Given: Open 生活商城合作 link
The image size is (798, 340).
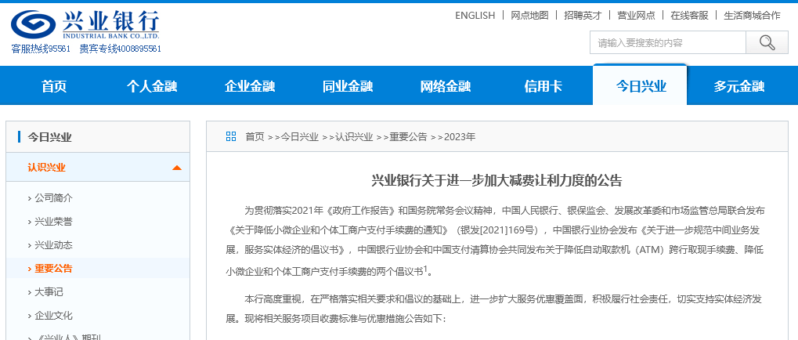Looking at the screenshot, I should point(752,15).
